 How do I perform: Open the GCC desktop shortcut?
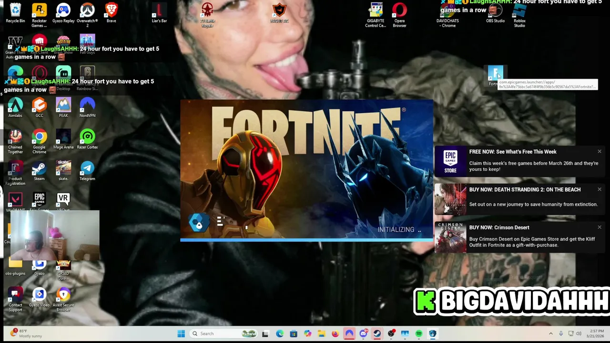39,108
